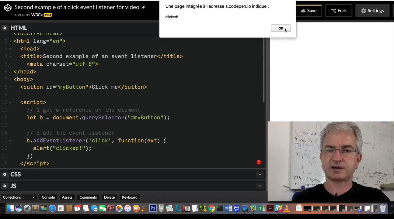This screenshot has height=219, width=394.
Task: Open Calendar from the dock
Action: 77,208
